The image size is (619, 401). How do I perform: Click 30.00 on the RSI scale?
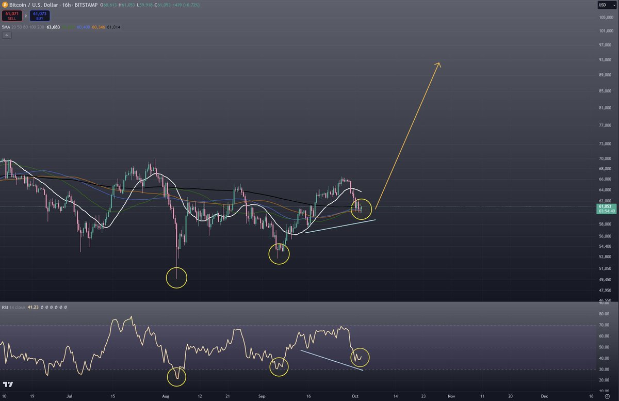[x=603, y=369]
